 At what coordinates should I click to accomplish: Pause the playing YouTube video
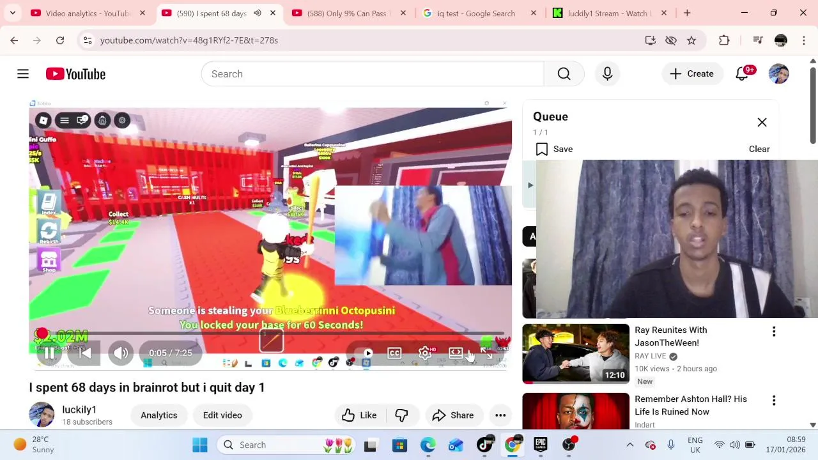click(49, 353)
